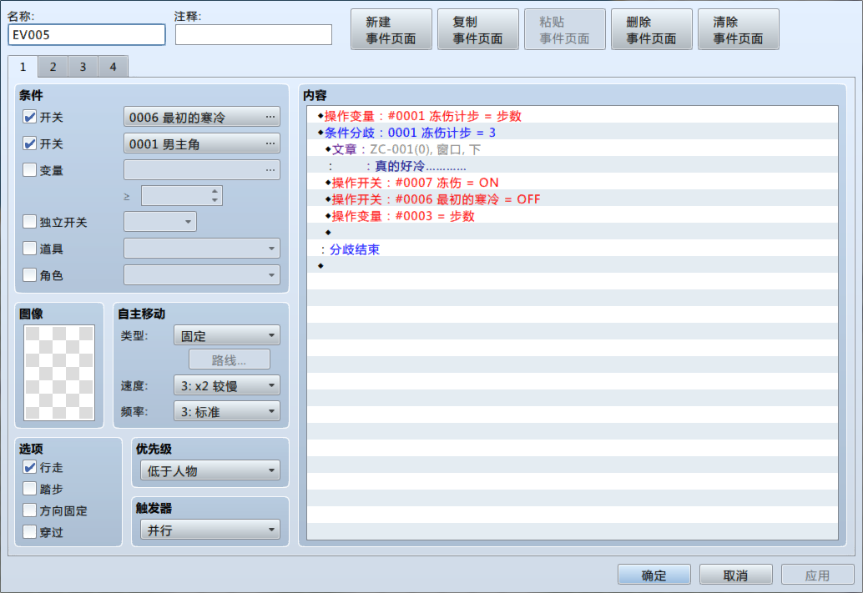This screenshot has height=593, width=863.
Task: Confirm with the 确定 button
Action: [x=654, y=575]
